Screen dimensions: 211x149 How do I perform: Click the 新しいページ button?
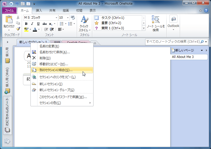(x=183, y=50)
